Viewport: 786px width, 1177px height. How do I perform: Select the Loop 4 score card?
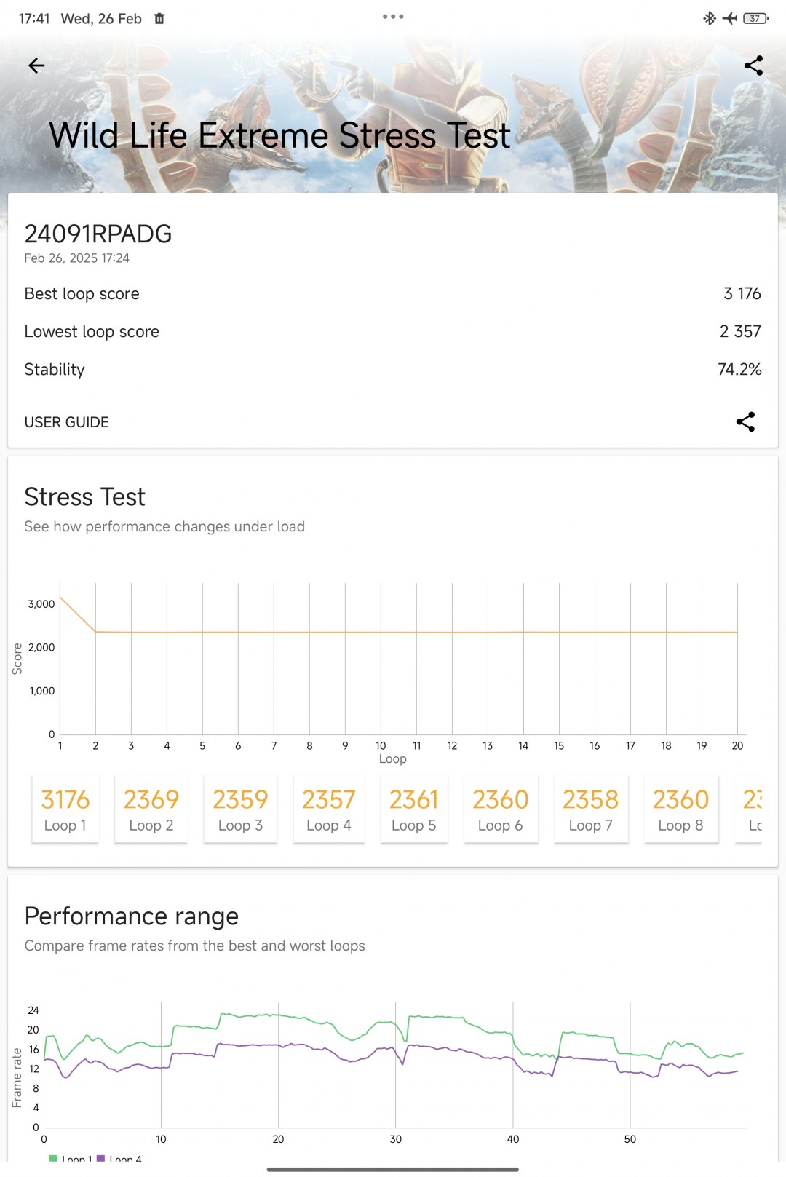[329, 809]
